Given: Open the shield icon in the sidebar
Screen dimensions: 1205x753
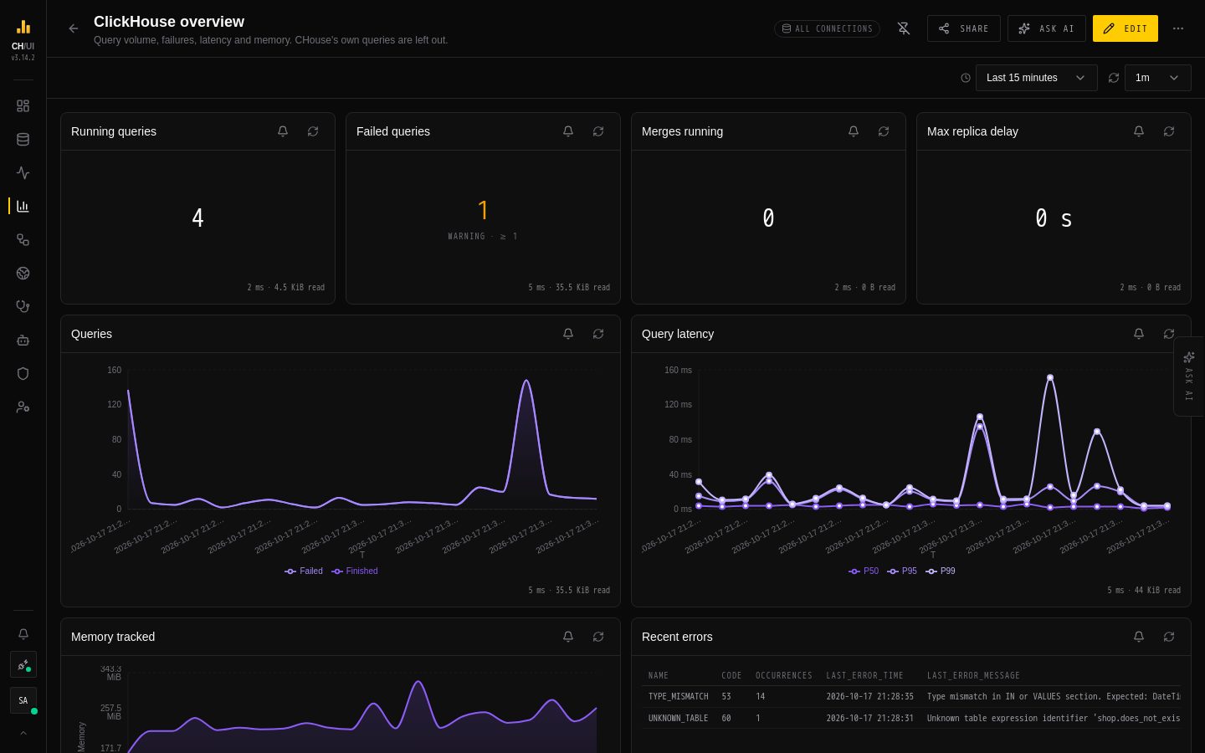Looking at the screenshot, I should tap(23, 374).
